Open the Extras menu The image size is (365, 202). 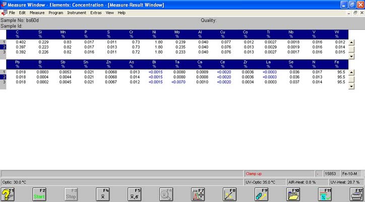click(96, 13)
